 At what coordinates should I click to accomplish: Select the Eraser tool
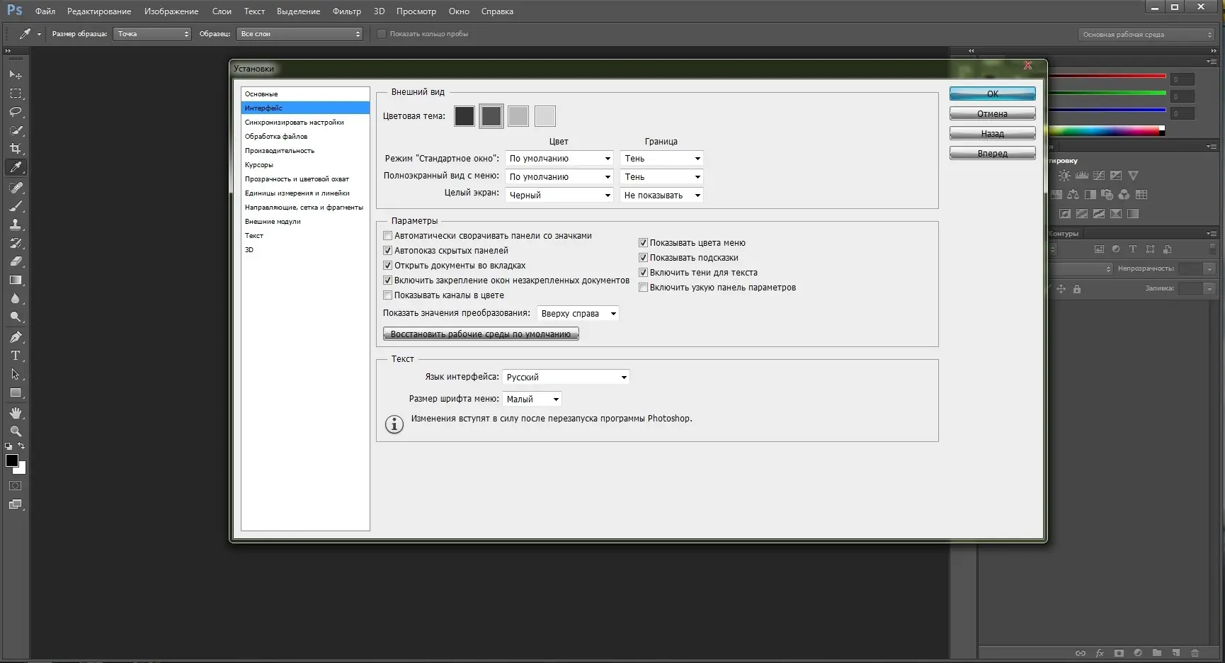click(x=15, y=261)
